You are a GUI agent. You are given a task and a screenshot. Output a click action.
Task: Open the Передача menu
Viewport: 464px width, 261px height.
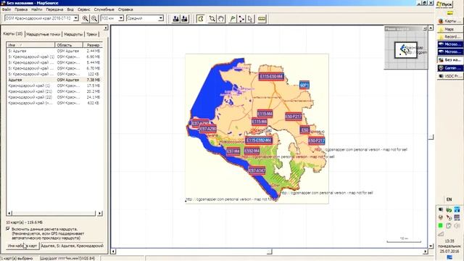[54, 9]
